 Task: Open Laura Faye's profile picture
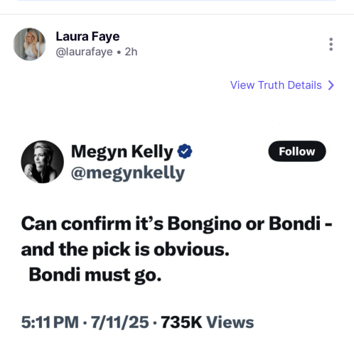(x=29, y=44)
